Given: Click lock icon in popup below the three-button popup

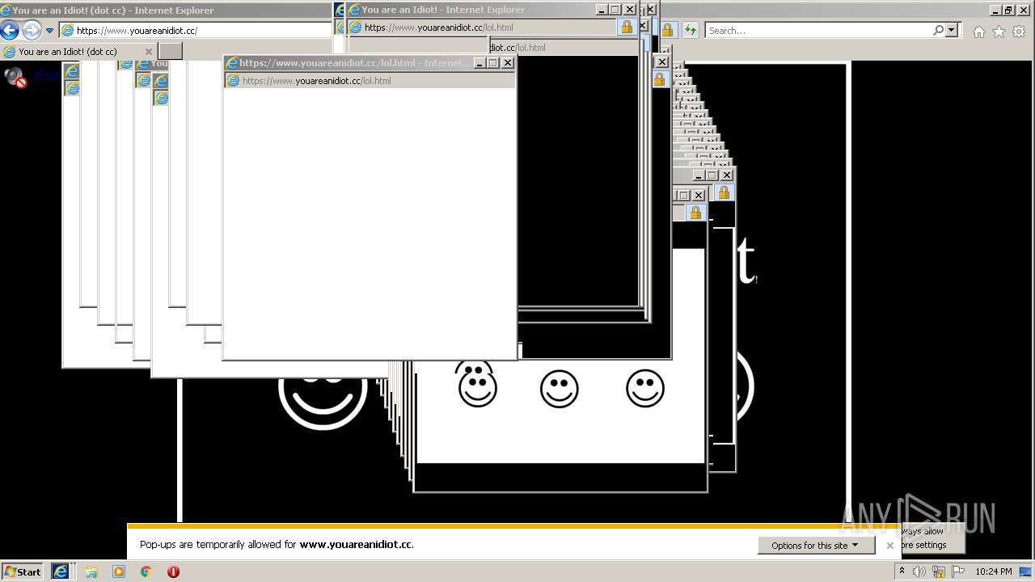Looking at the screenshot, I should click(695, 213).
